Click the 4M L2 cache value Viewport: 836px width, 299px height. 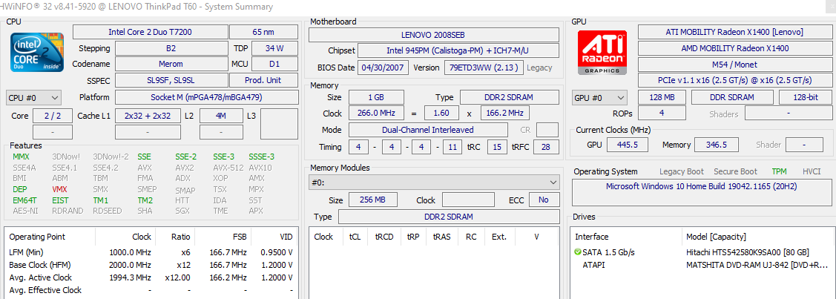point(222,116)
